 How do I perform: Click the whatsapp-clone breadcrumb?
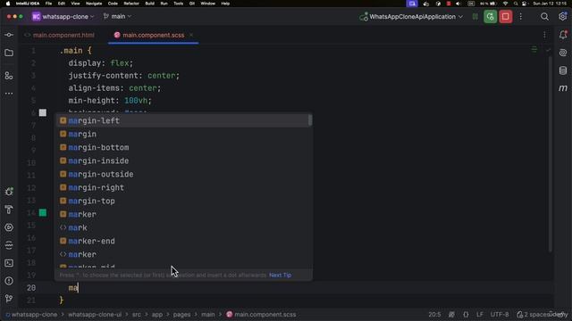(x=34, y=315)
